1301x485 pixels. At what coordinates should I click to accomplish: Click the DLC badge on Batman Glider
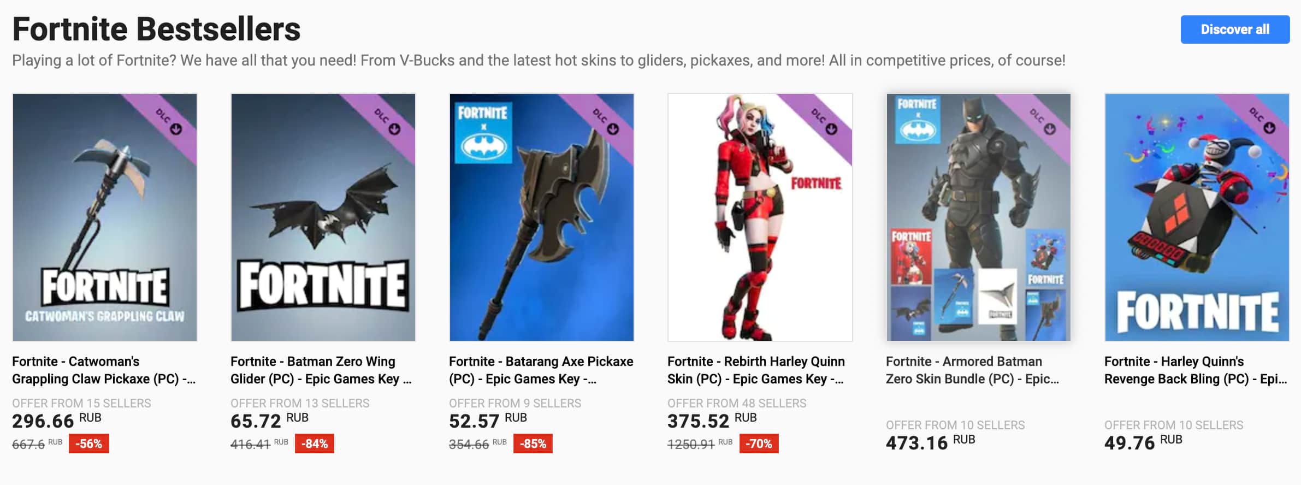387,122
